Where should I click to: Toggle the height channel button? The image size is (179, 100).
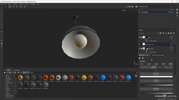[171, 64]
